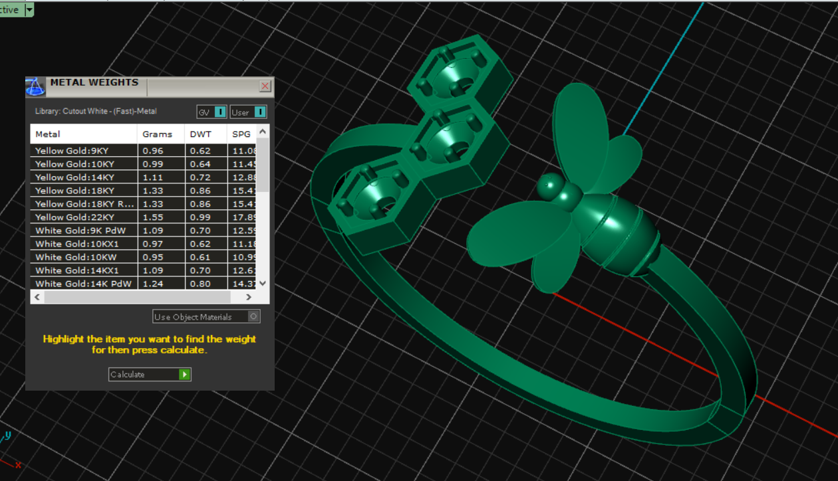Click the SPG column header
The image size is (838, 481).
click(x=241, y=134)
